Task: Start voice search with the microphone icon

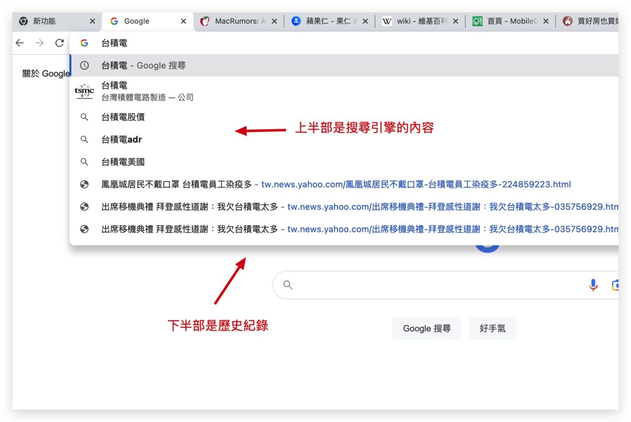Action: 593,285
